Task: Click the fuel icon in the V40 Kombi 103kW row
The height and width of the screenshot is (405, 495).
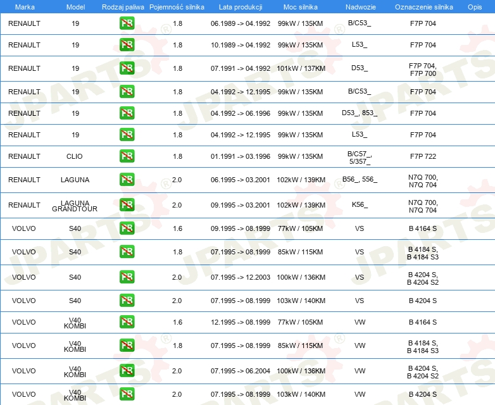Action: pyautogui.click(x=127, y=394)
